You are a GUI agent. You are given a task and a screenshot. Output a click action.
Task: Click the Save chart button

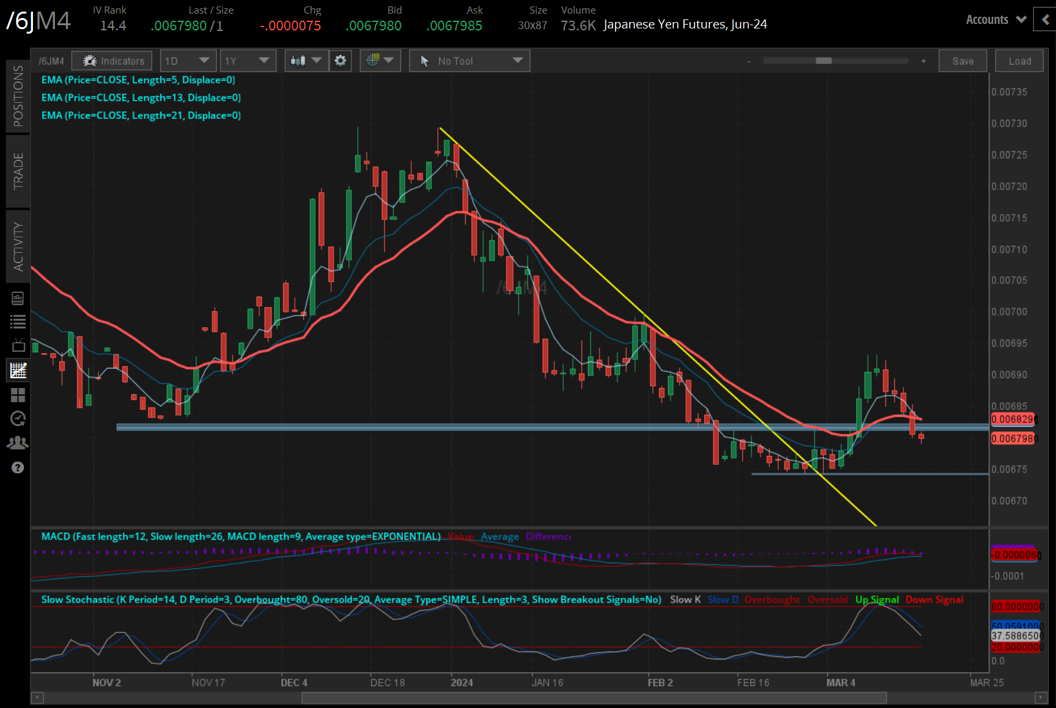click(x=962, y=61)
